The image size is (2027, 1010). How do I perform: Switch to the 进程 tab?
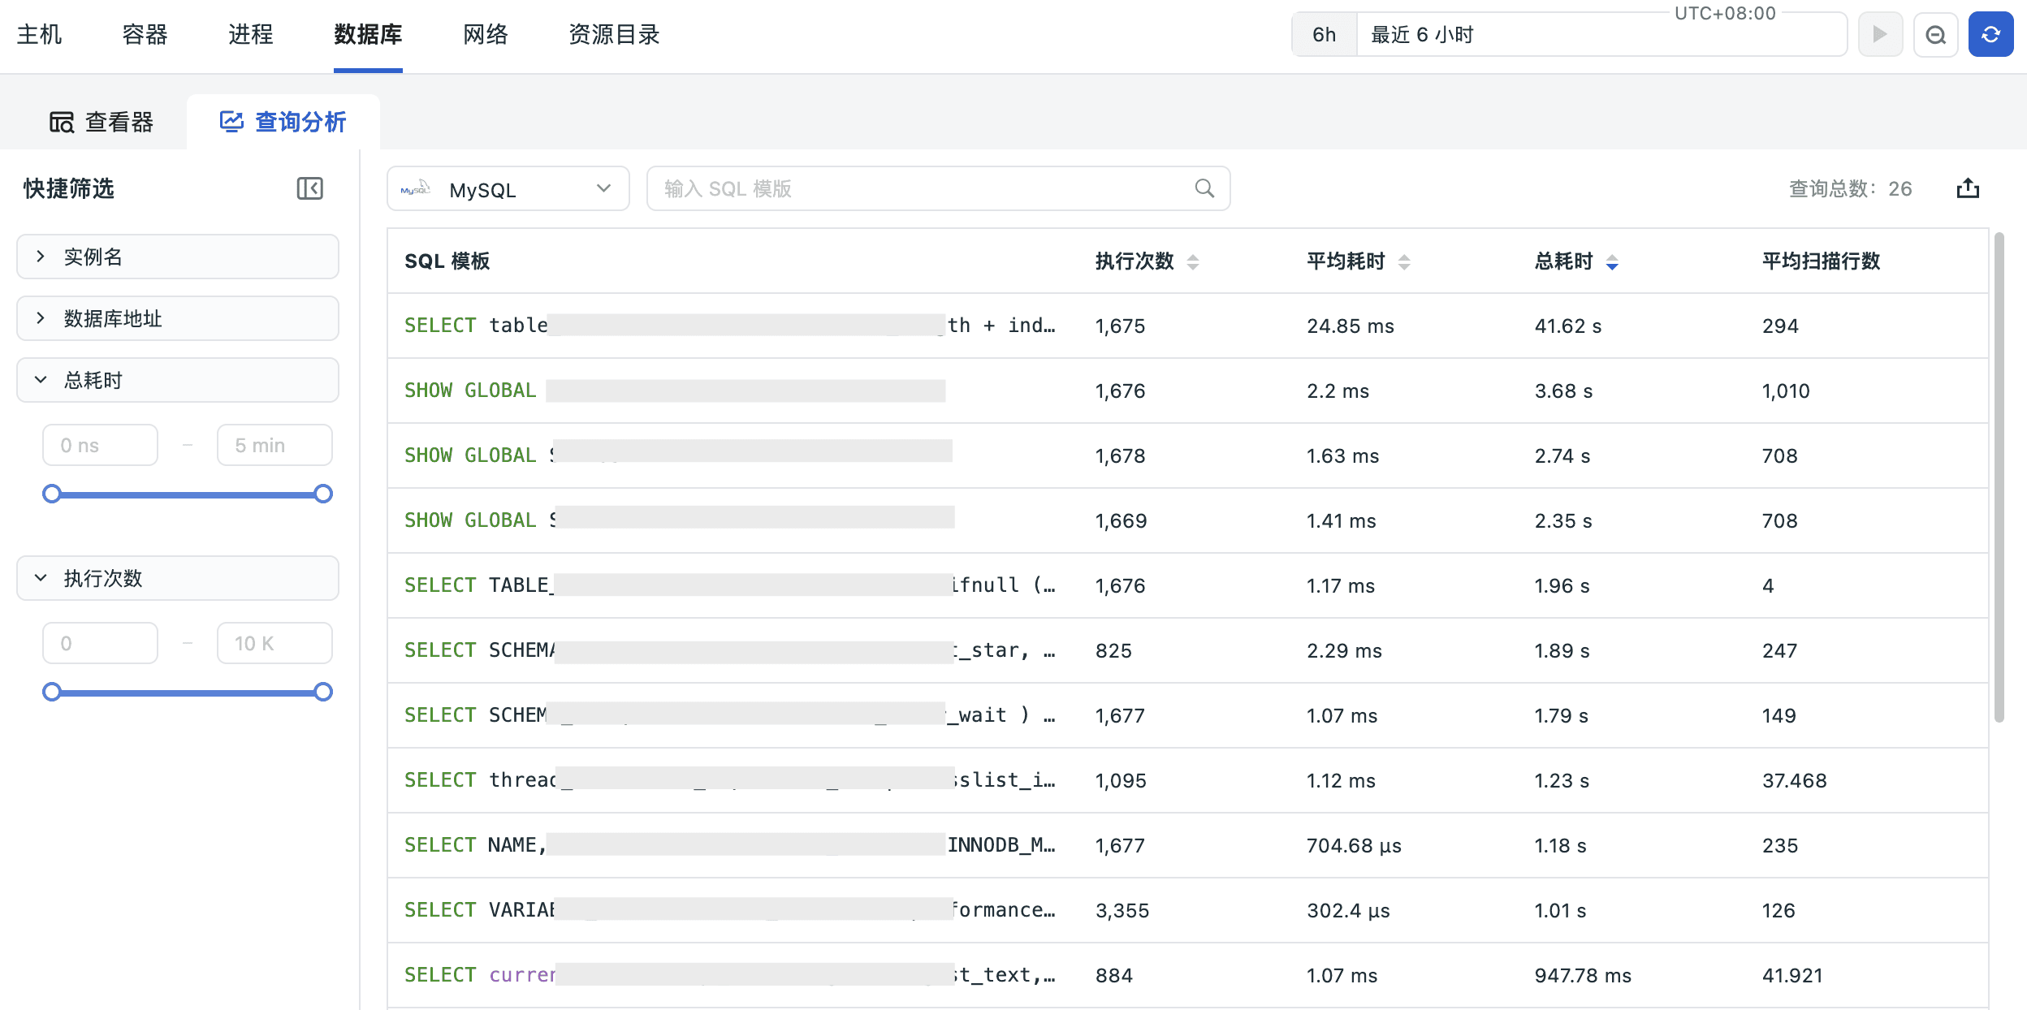click(250, 34)
